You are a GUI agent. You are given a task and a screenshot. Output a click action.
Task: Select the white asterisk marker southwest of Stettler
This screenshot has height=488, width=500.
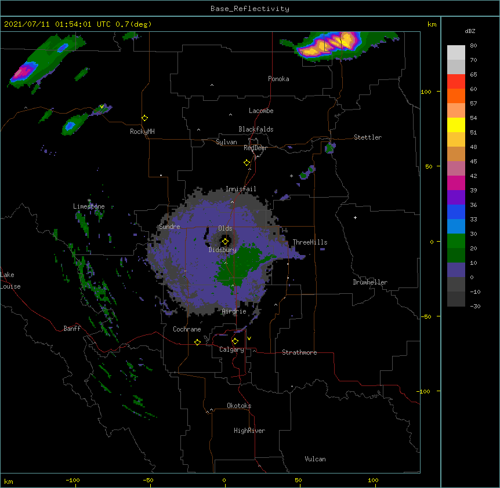tap(291, 176)
